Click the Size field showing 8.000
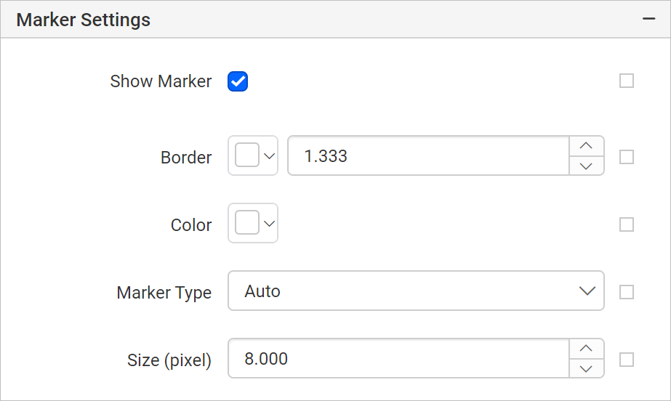Viewport: 671px width, 401px height. point(398,358)
